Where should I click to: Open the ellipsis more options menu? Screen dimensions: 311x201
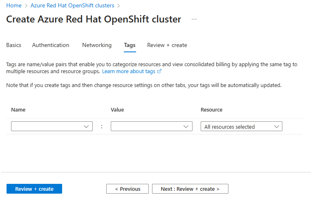point(194,20)
